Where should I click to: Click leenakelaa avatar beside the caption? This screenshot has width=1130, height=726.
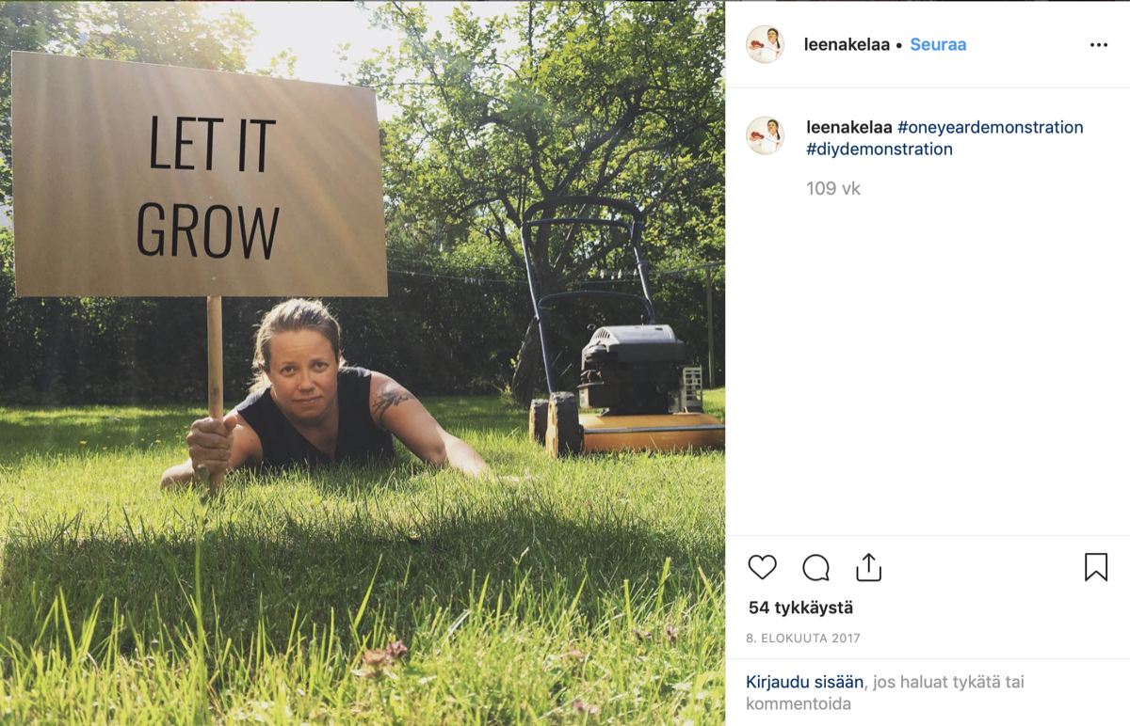[x=765, y=135]
